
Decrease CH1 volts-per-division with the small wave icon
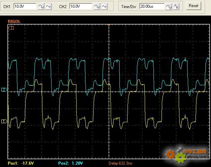48,6
